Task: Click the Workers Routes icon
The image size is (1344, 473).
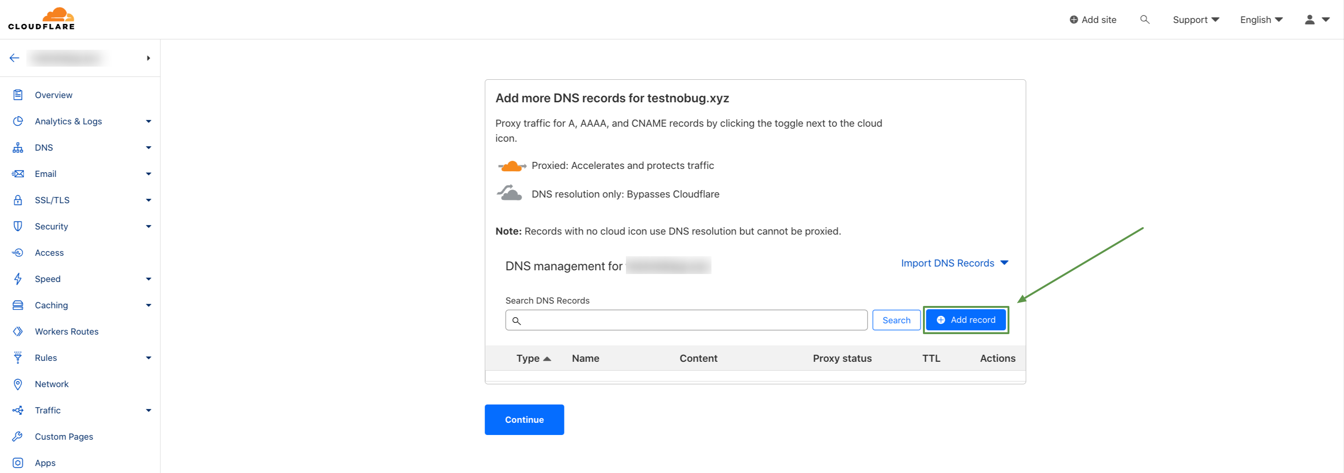Action: pyautogui.click(x=18, y=331)
